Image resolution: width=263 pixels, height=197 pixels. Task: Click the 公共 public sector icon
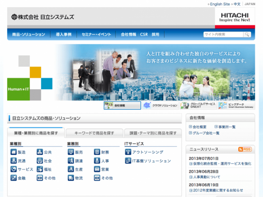click(40, 152)
